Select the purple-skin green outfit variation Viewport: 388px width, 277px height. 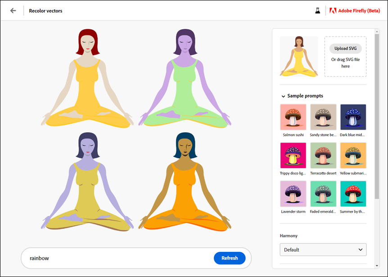point(185,78)
